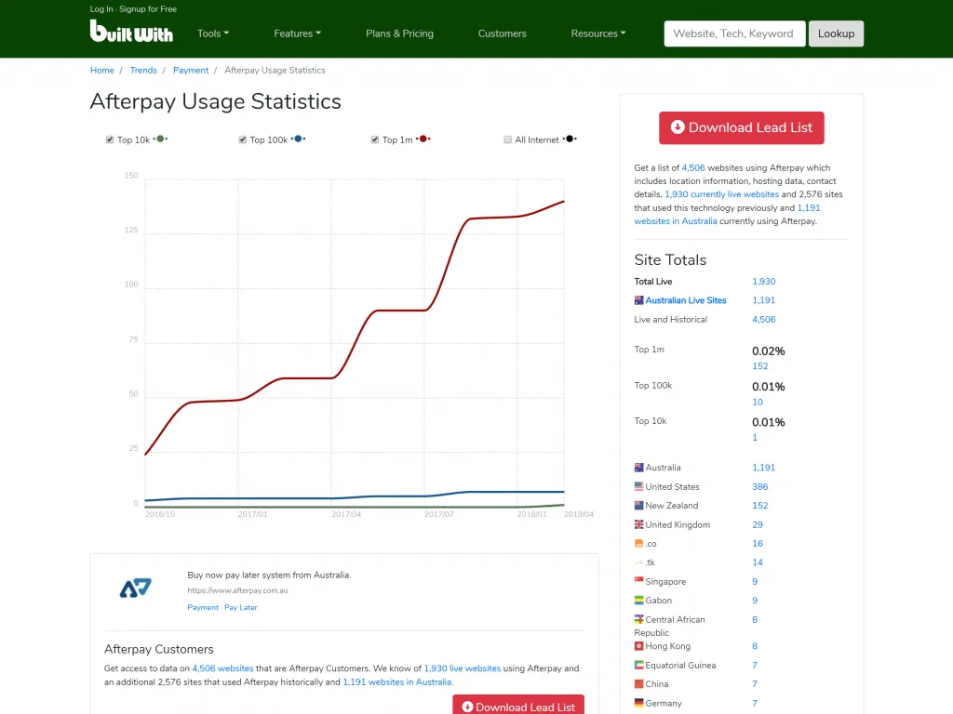Expand the Tools dropdown menu

coord(212,33)
